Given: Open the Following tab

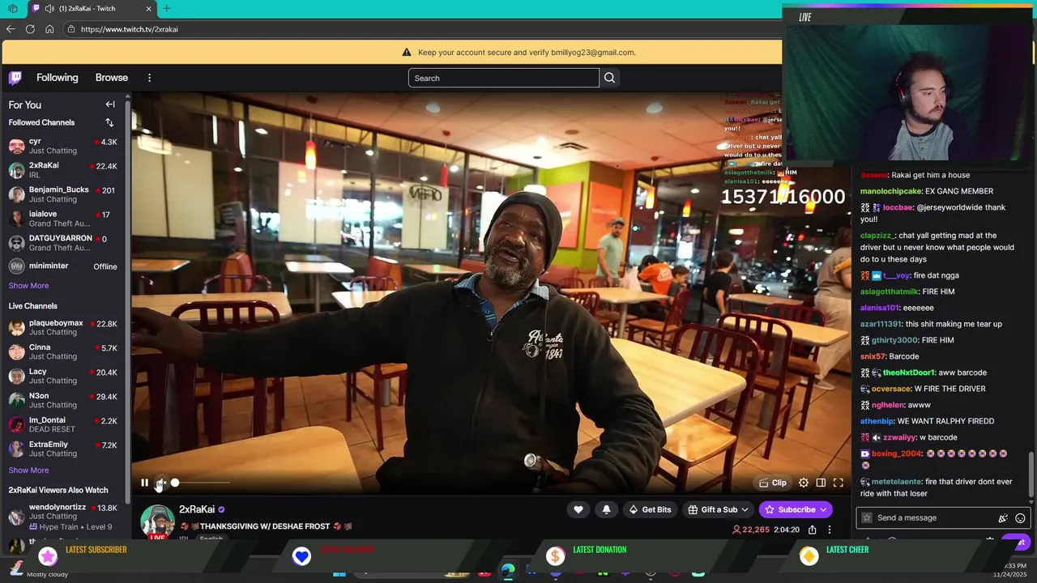Looking at the screenshot, I should coord(58,78).
